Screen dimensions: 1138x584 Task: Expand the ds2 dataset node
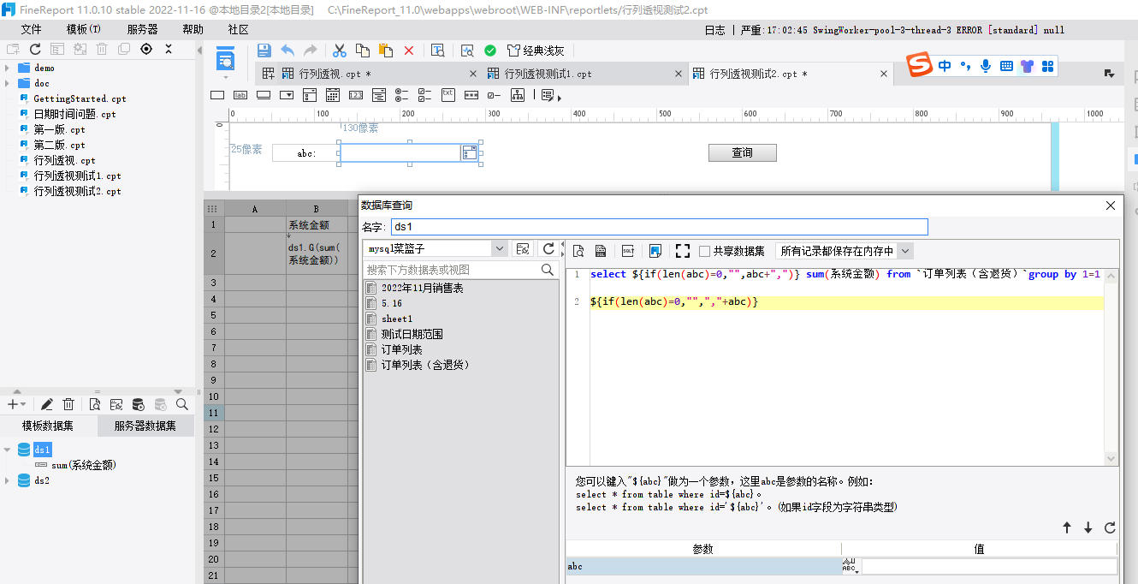(x=8, y=480)
